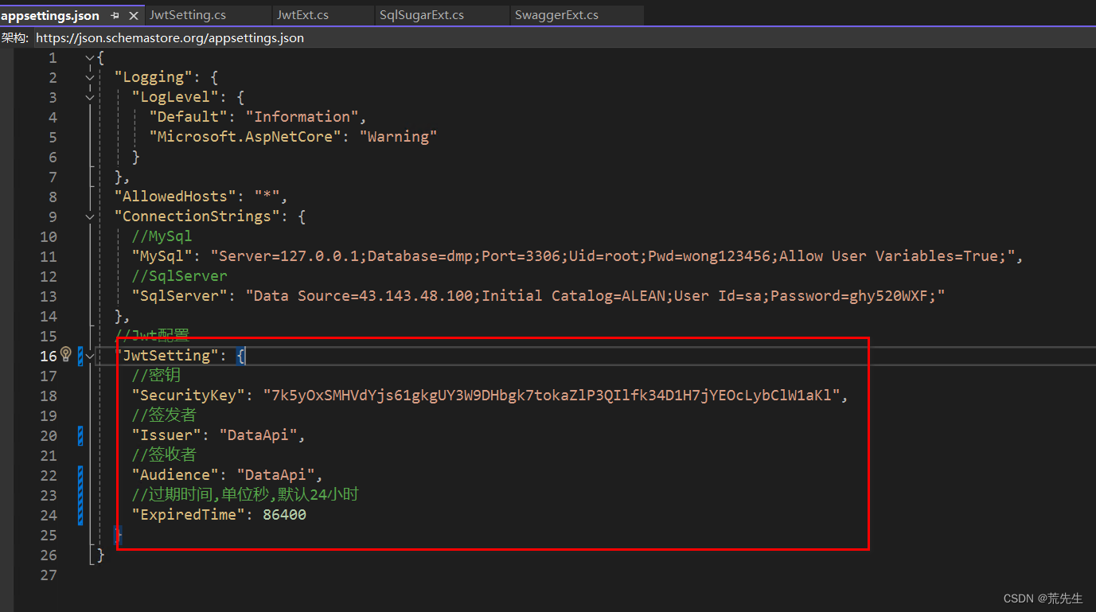
Task: Click the "Logging" key name
Action: [153, 77]
